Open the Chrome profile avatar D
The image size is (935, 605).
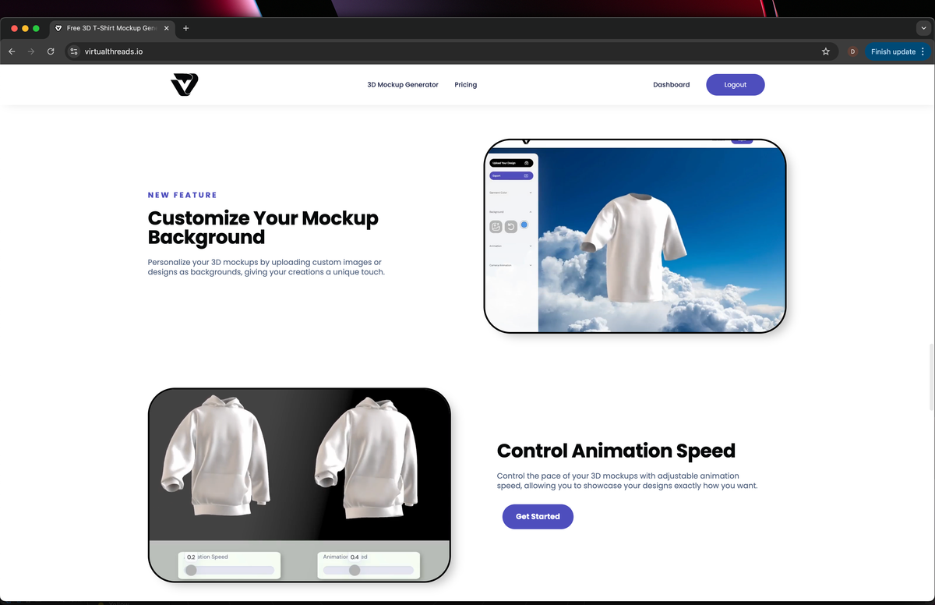852,51
